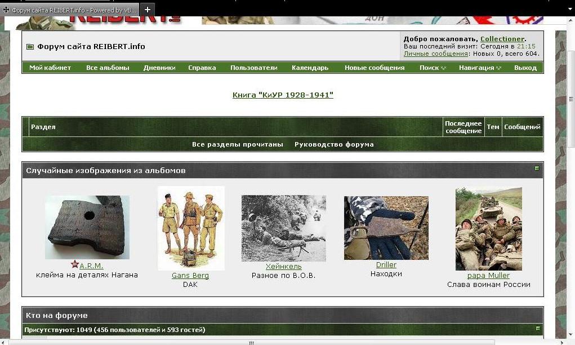575x345 pixels.
Task: Open the Находки glove find thumbnail
Action: pos(386,228)
